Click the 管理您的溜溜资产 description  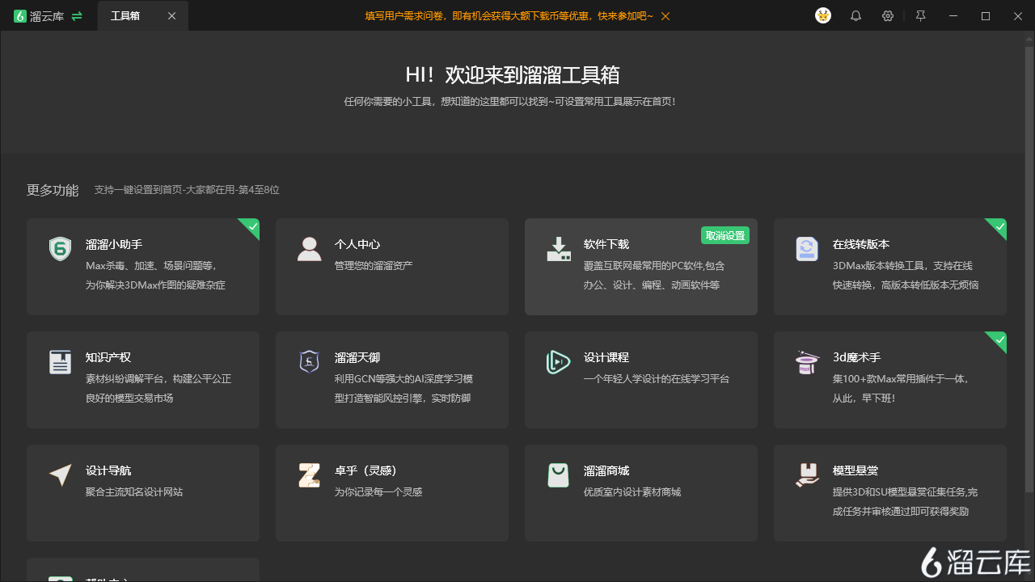coord(374,265)
